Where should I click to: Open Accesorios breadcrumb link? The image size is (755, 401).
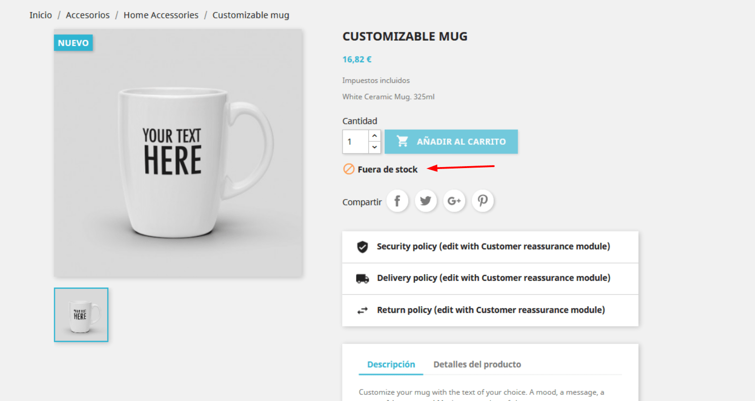(88, 15)
